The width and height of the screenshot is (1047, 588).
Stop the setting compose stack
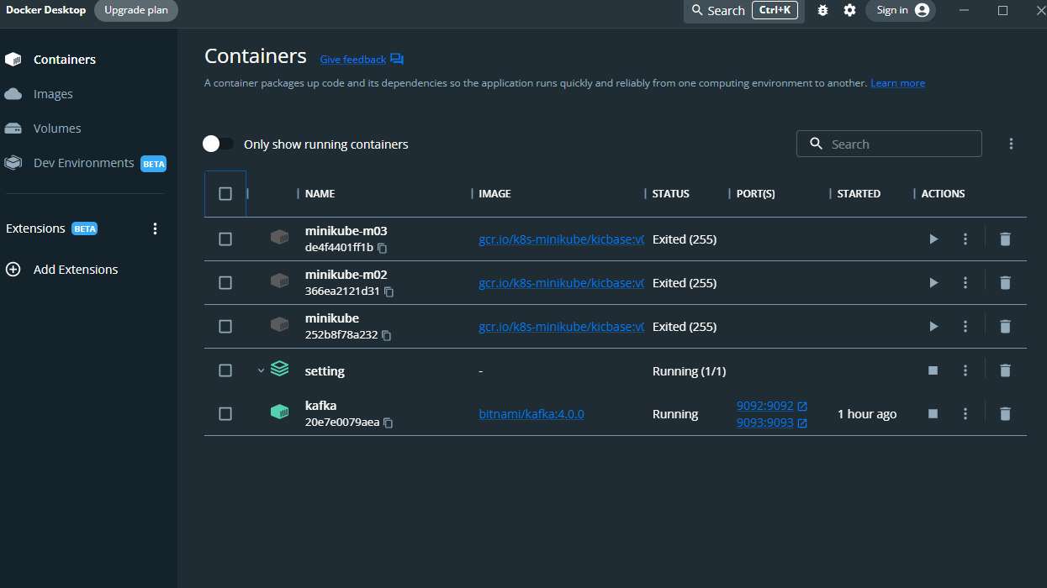tap(933, 370)
